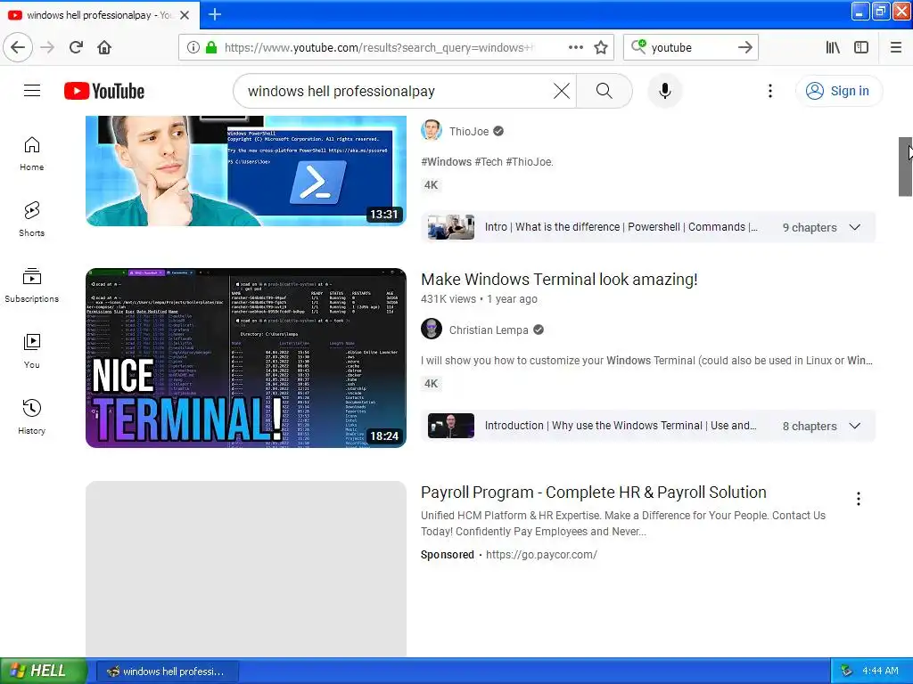Click the #Windows hashtag in the ThioJoe description
The width and height of the screenshot is (913, 684).
pyautogui.click(x=446, y=162)
